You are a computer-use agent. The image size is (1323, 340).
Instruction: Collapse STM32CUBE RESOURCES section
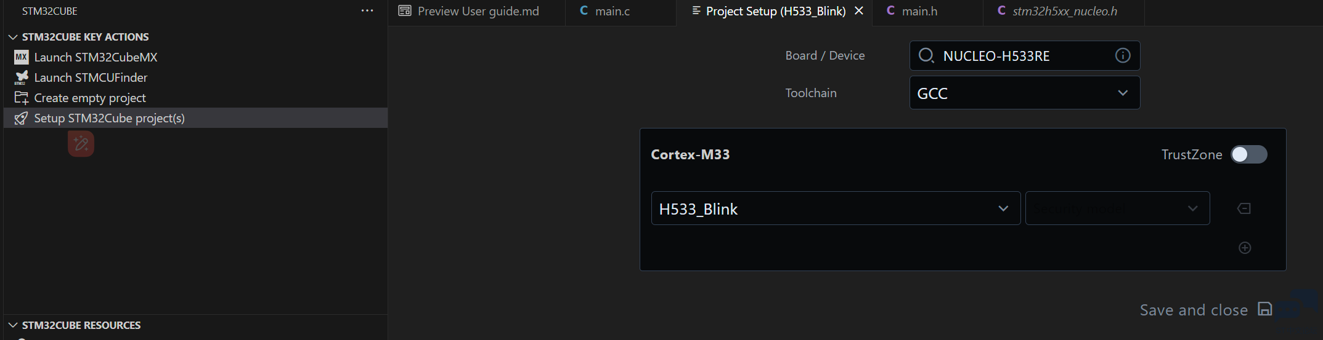click(x=13, y=325)
